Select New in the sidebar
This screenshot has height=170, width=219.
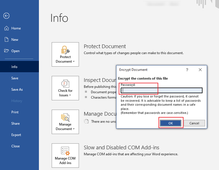coord(19,40)
